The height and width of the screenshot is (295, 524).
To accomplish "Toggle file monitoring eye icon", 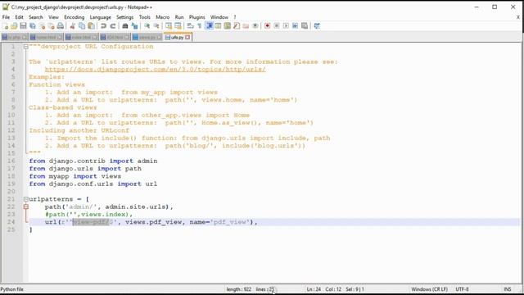I will click(255, 26).
